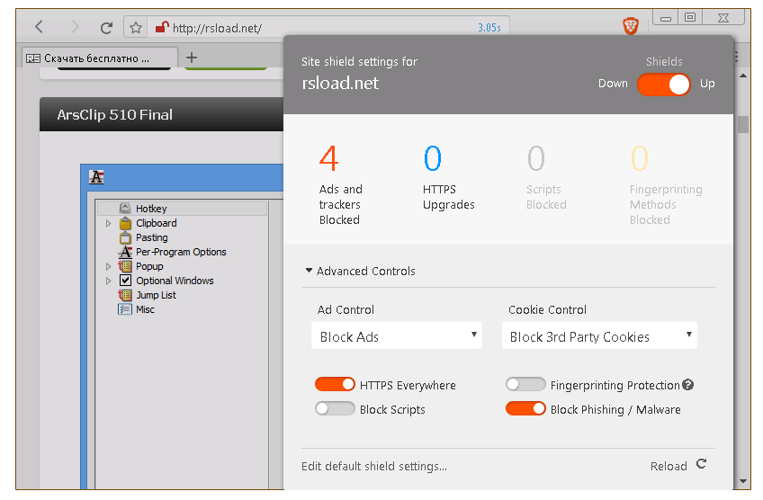Click the browser back arrow

[40, 27]
